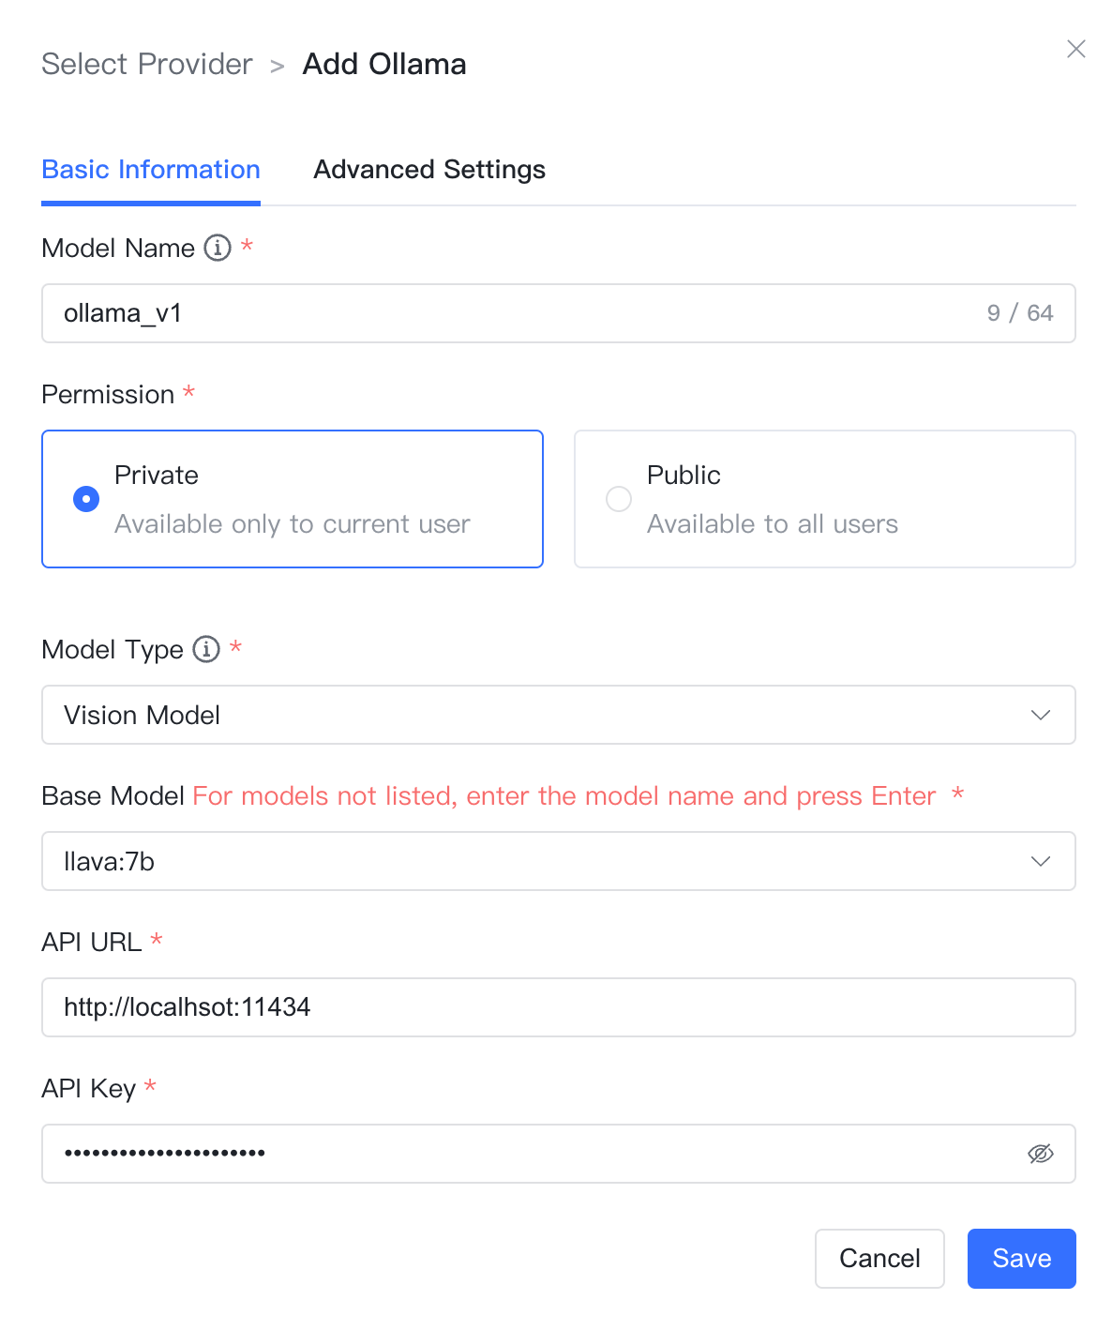Switch to the Advanced Settings tab
The width and height of the screenshot is (1112, 1330).
click(x=429, y=170)
